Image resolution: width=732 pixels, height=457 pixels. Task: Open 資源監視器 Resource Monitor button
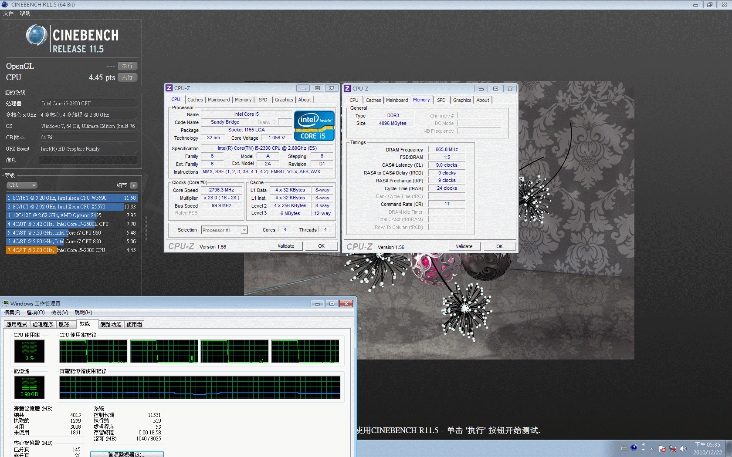point(127,454)
